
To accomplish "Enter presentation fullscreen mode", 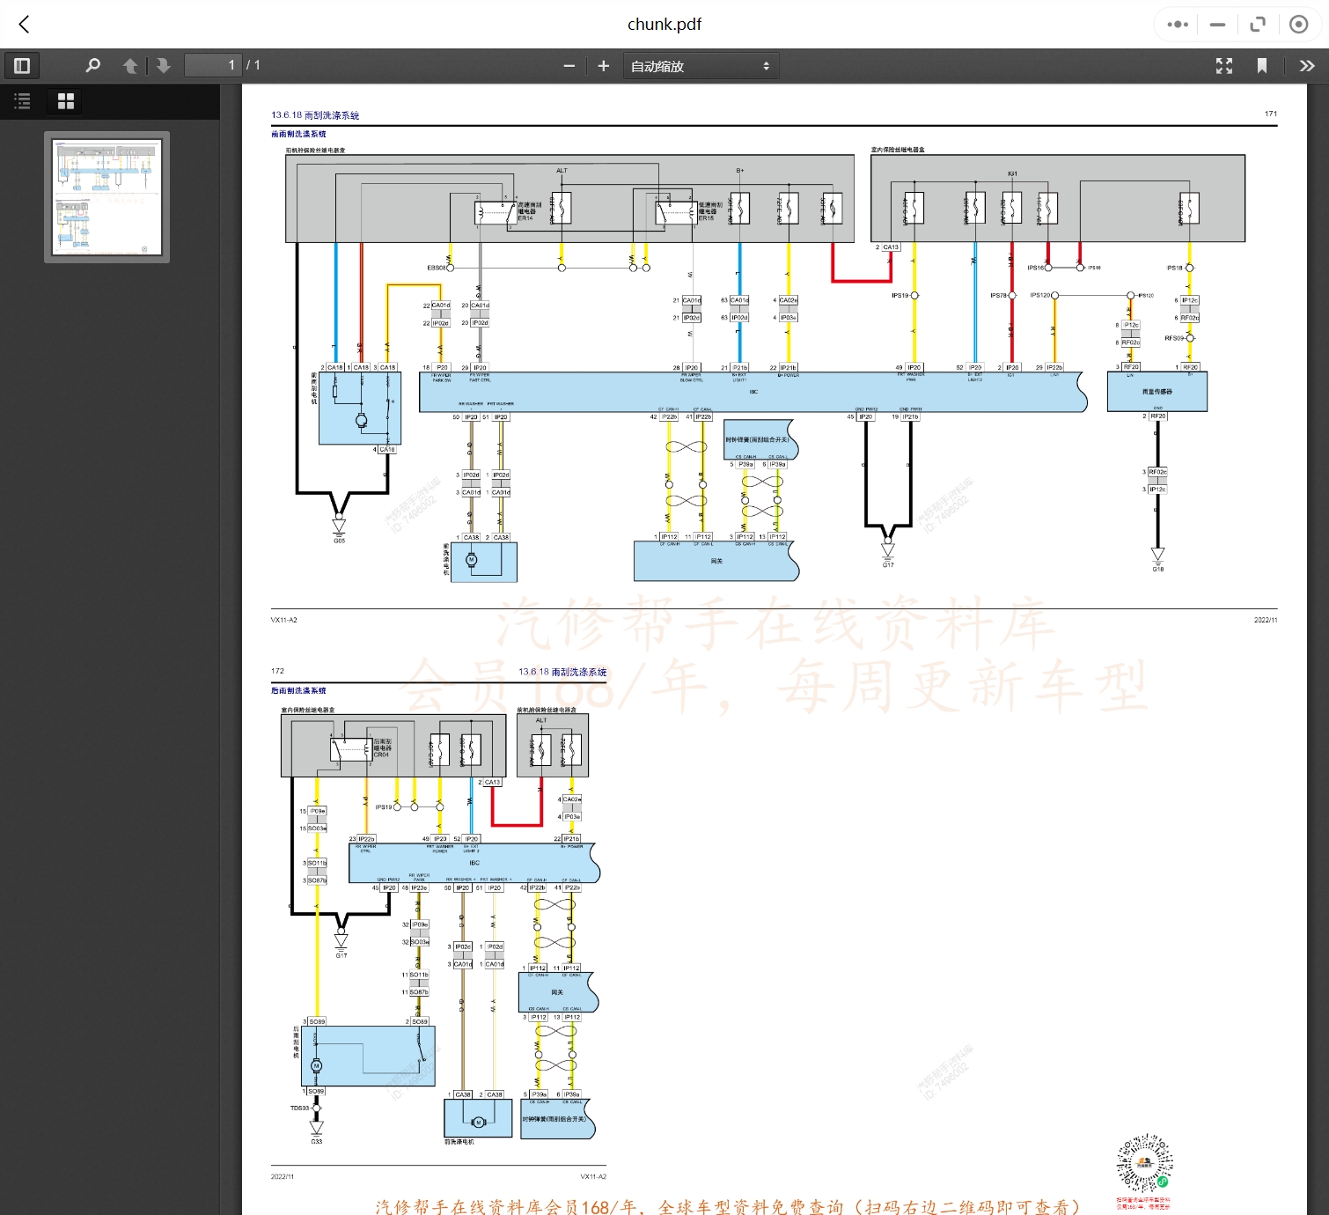I will click(1223, 66).
